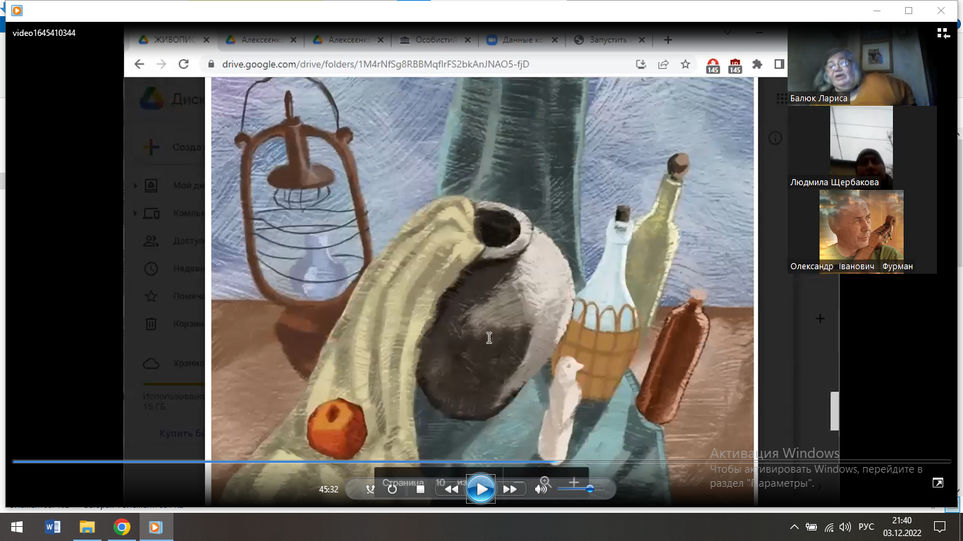Toggle repeat mode for the video
963x541 pixels.
click(x=392, y=489)
